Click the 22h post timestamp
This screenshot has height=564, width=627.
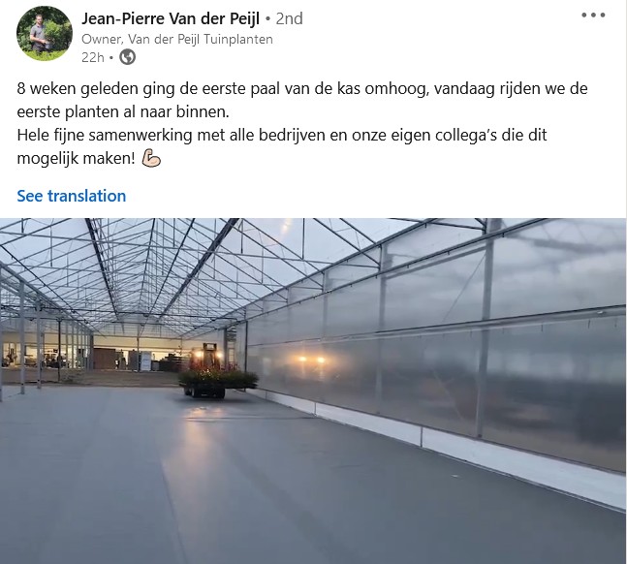click(x=92, y=57)
